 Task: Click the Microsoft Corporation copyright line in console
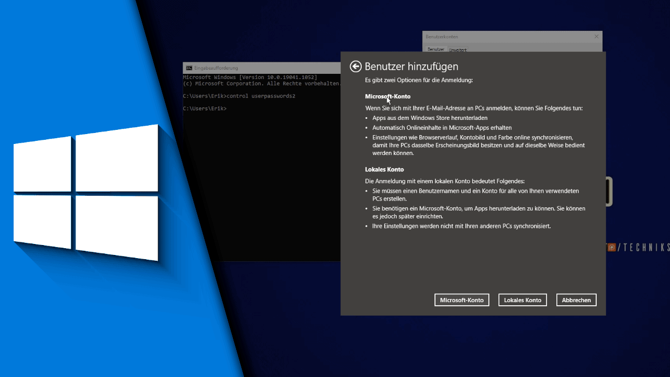point(262,83)
